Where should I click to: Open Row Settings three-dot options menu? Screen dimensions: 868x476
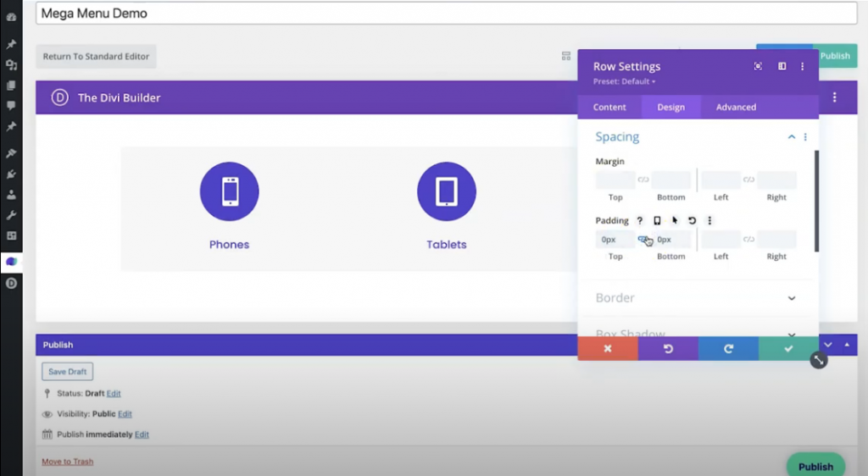click(x=802, y=66)
